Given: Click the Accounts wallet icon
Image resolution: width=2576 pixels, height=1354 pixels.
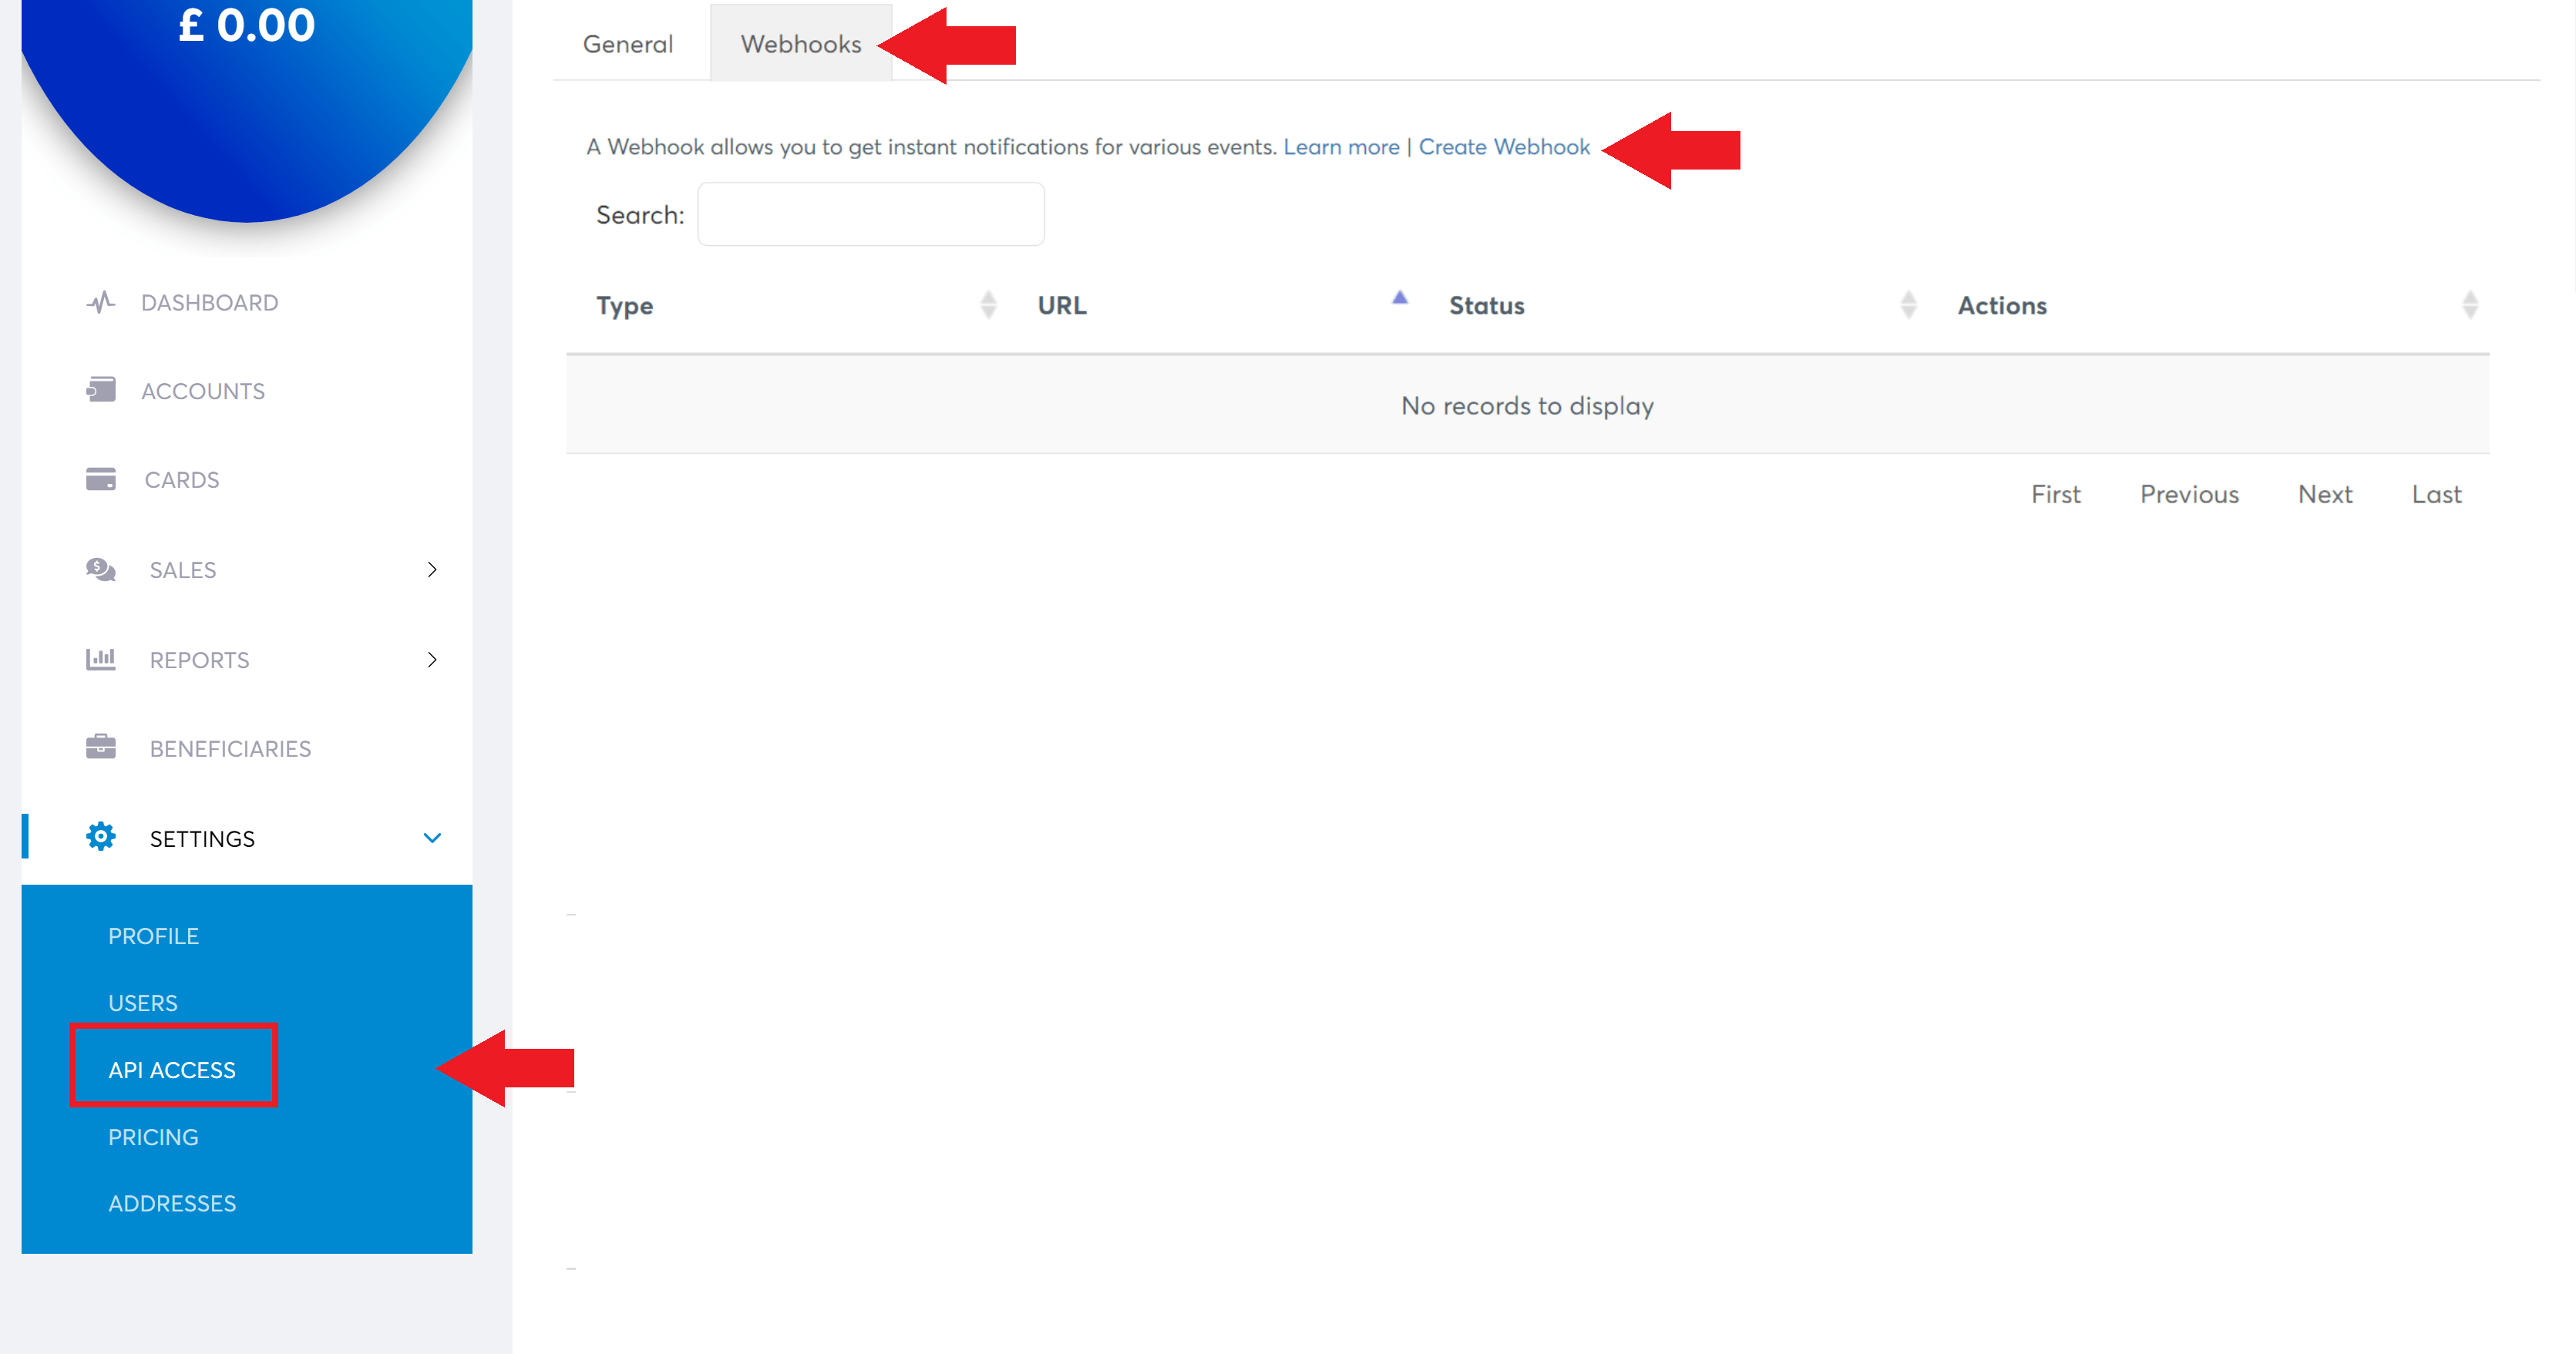Looking at the screenshot, I should 100,389.
